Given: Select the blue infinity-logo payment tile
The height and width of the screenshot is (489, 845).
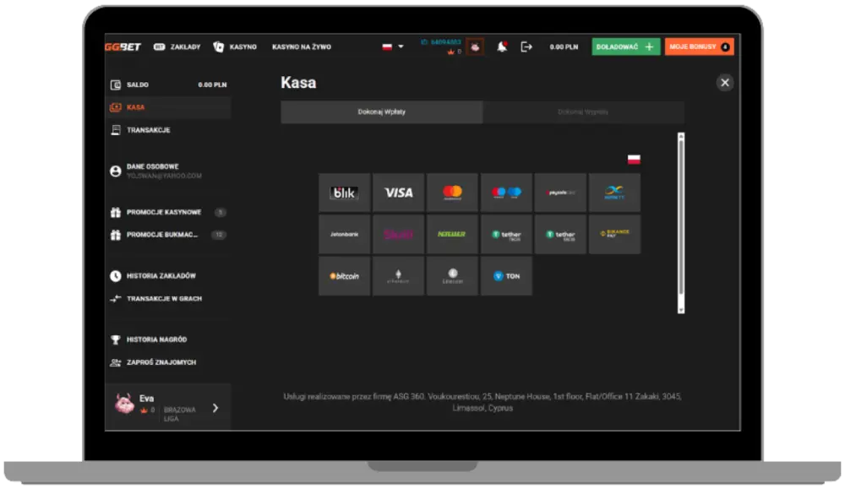Looking at the screenshot, I should coord(614,193).
